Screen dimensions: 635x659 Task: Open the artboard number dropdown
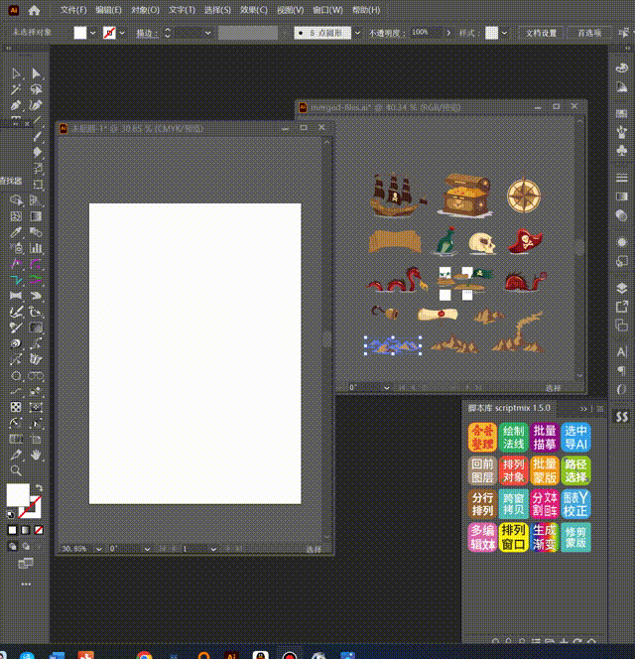pos(213,549)
